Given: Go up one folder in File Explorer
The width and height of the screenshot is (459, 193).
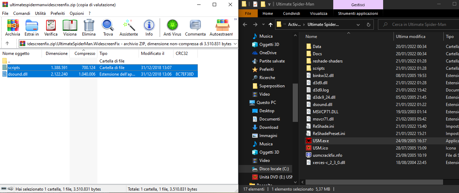Looking at the screenshot, I should [x=271, y=25].
